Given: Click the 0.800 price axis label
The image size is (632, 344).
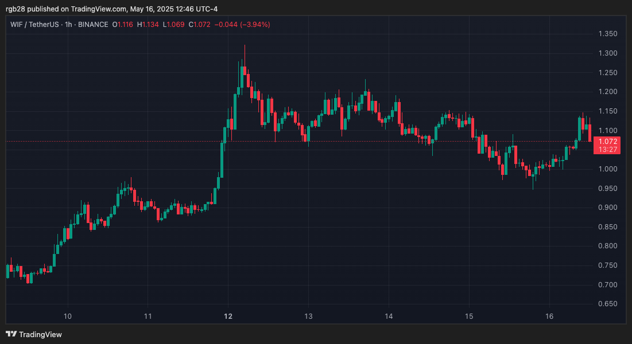Looking at the screenshot, I should (x=608, y=246).
